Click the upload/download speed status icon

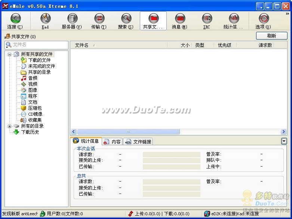(131, 214)
